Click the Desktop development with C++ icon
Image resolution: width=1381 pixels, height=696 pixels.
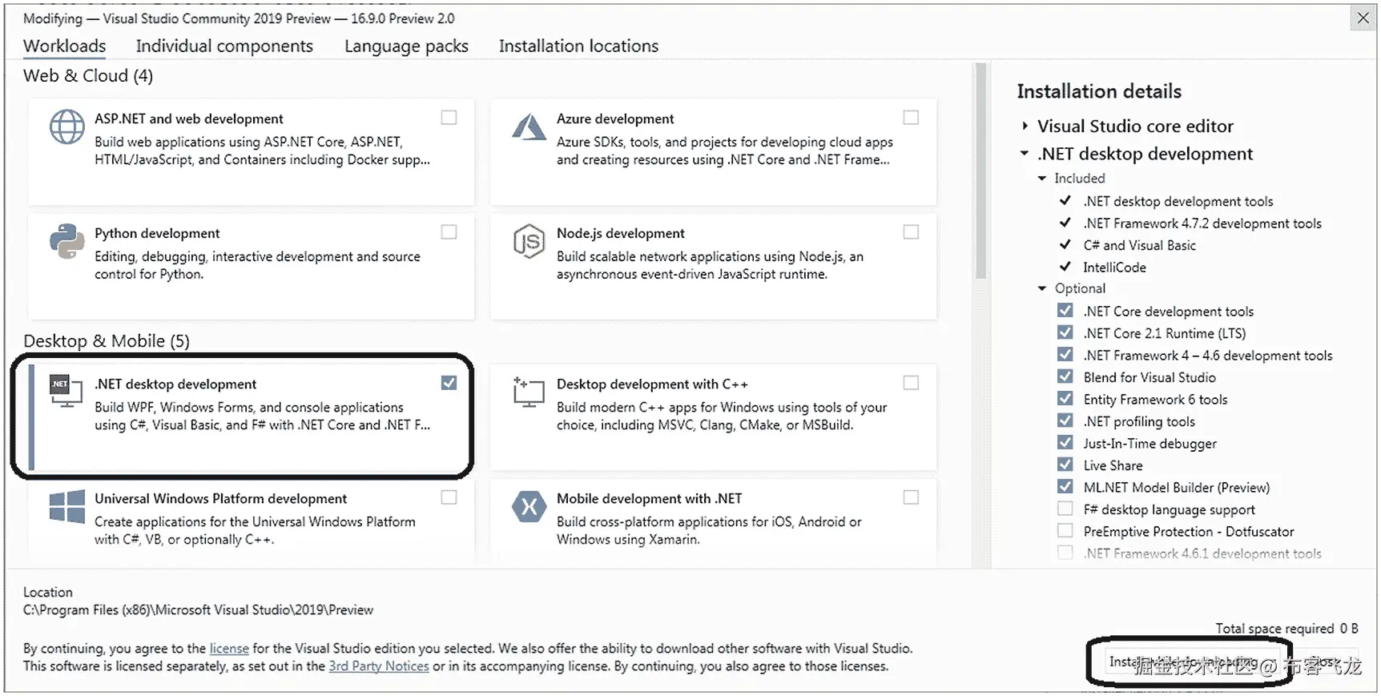(529, 391)
